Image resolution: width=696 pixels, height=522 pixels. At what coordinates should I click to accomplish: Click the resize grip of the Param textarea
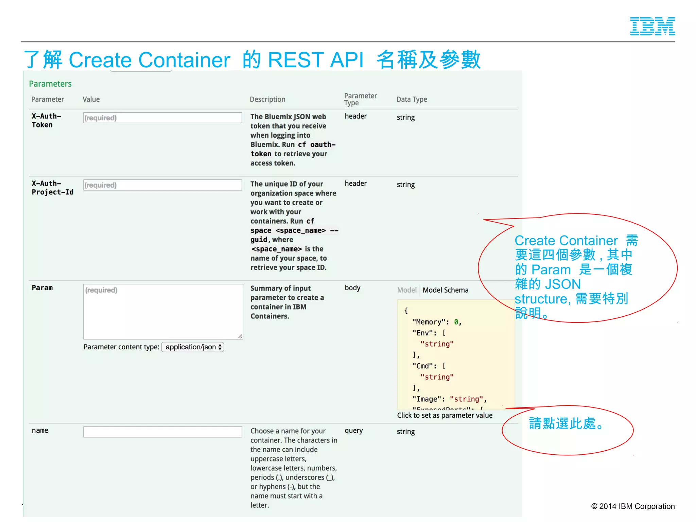[x=240, y=336]
